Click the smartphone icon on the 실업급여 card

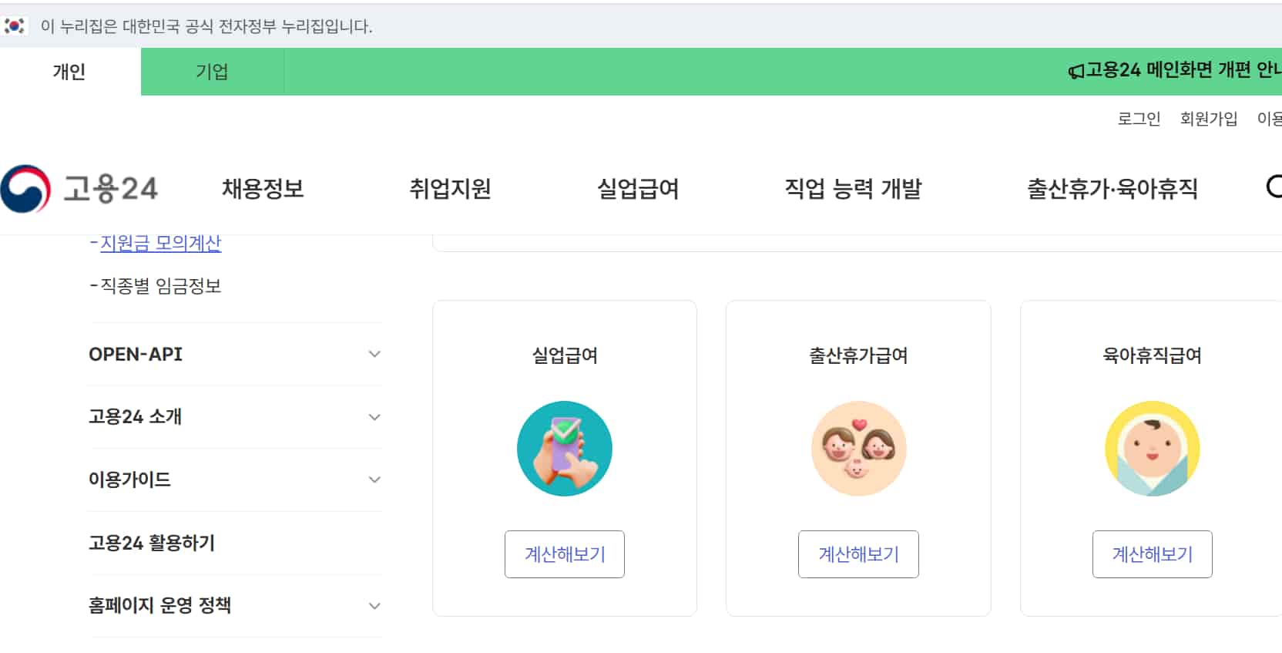pyautogui.click(x=564, y=449)
